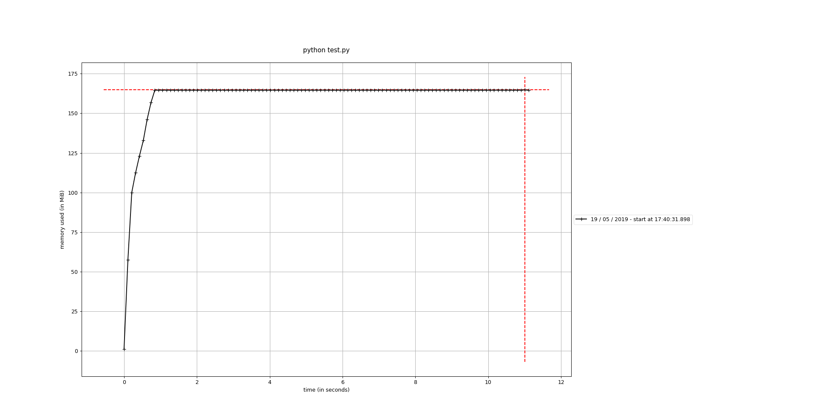Click the 'time (in seconds)' axis label
This screenshot has height=418, width=816.
tap(326, 389)
